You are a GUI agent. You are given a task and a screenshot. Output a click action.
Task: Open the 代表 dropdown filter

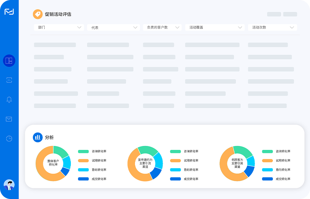(113, 27)
